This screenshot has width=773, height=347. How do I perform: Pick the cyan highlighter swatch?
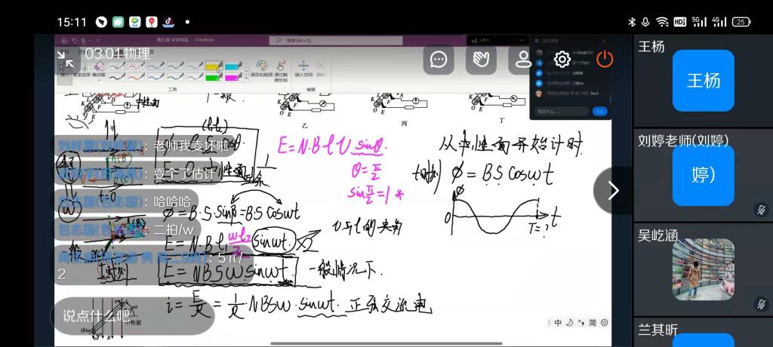pos(234,66)
